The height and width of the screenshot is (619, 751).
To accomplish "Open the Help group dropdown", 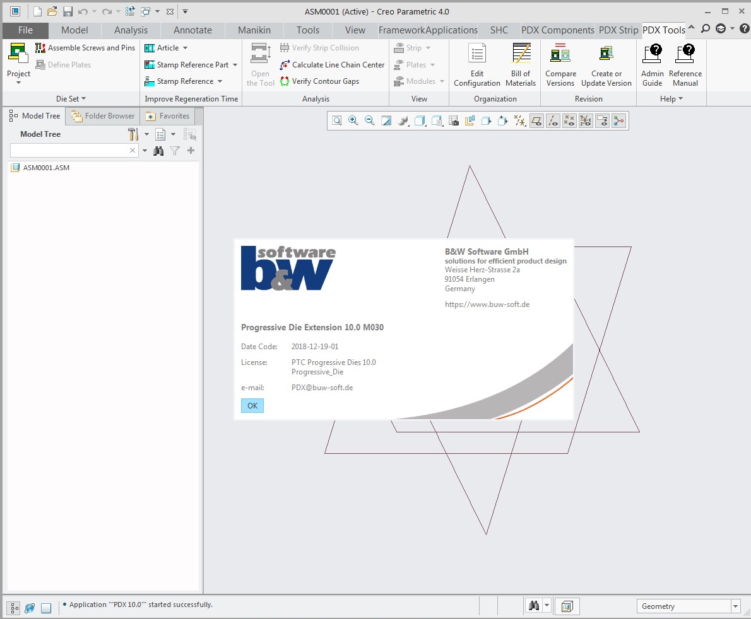I will coord(671,98).
